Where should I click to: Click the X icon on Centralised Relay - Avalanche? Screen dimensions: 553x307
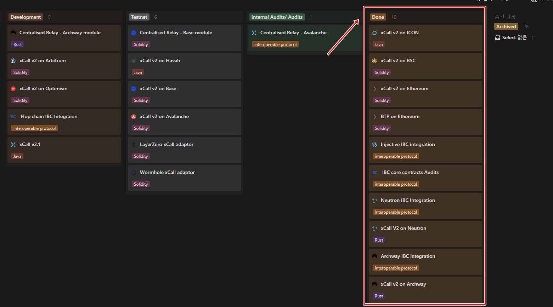click(x=254, y=33)
